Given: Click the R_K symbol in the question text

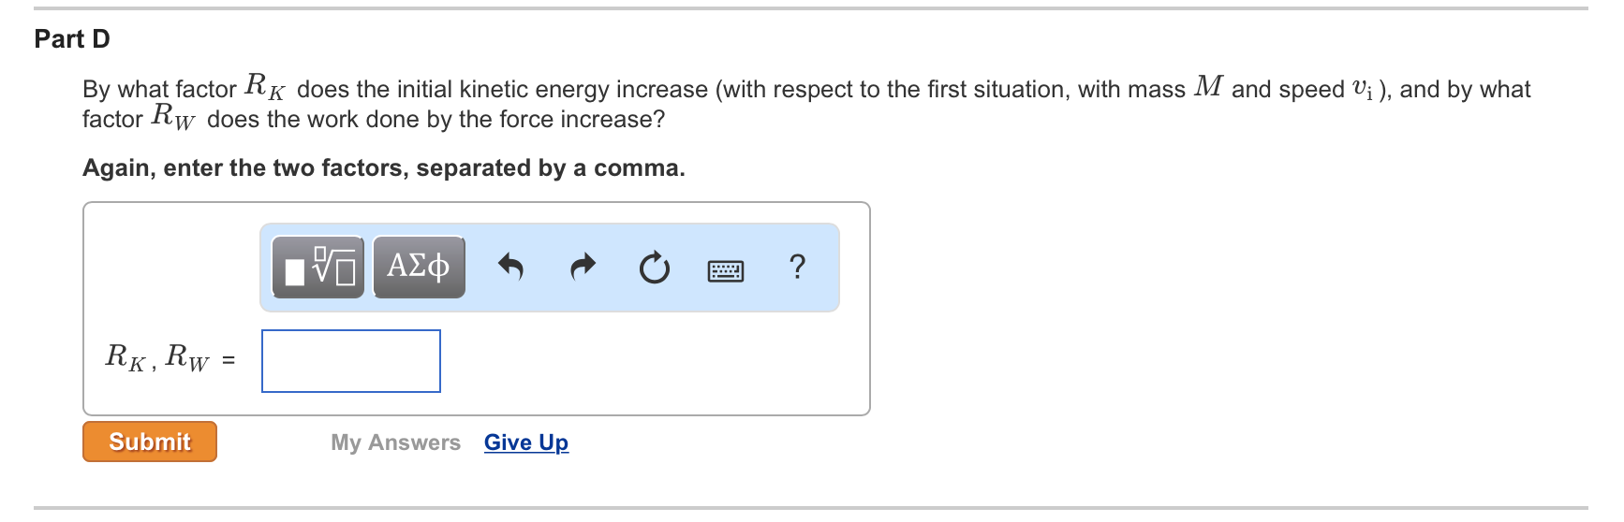Looking at the screenshot, I should pos(264,87).
